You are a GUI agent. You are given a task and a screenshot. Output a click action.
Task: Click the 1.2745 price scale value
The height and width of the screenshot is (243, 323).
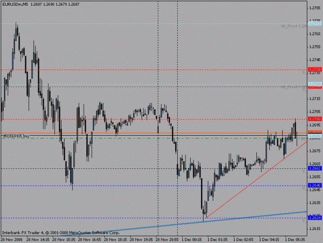click(x=315, y=60)
